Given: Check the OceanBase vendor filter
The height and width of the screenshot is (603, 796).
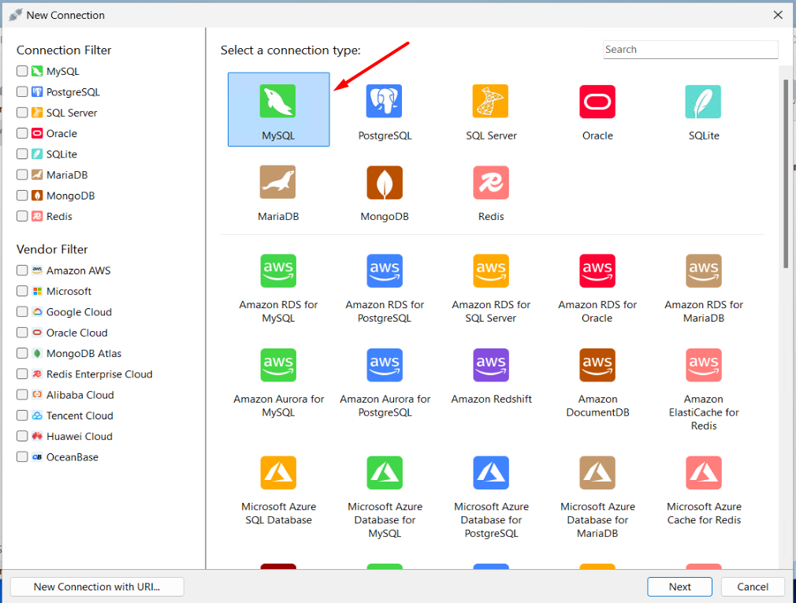Looking at the screenshot, I should pos(22,457).
